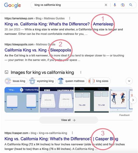Screen dimensions: 138x153
Task: Open the 76 x 80 comparison thumbnail
Action: 91,100
